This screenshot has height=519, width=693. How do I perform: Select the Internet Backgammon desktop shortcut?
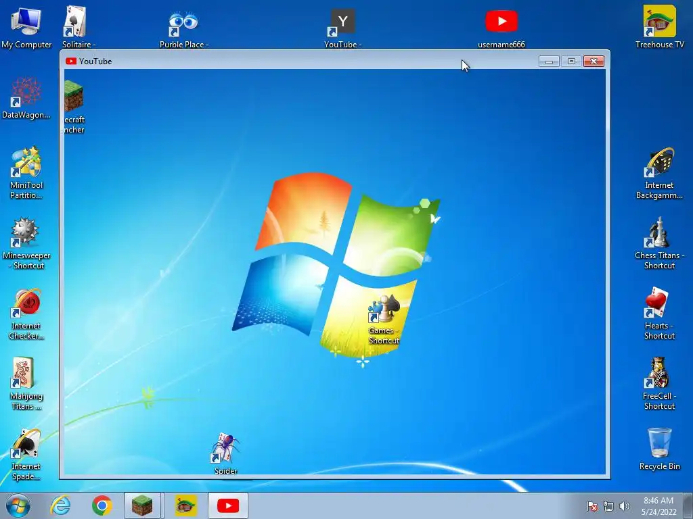pos(659,173)
